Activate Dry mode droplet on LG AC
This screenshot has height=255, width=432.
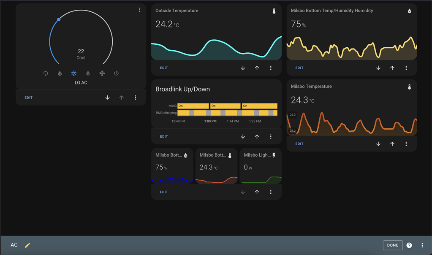88,73
